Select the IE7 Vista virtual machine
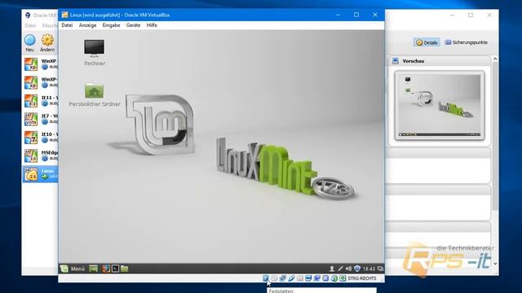 click(41, 119)
